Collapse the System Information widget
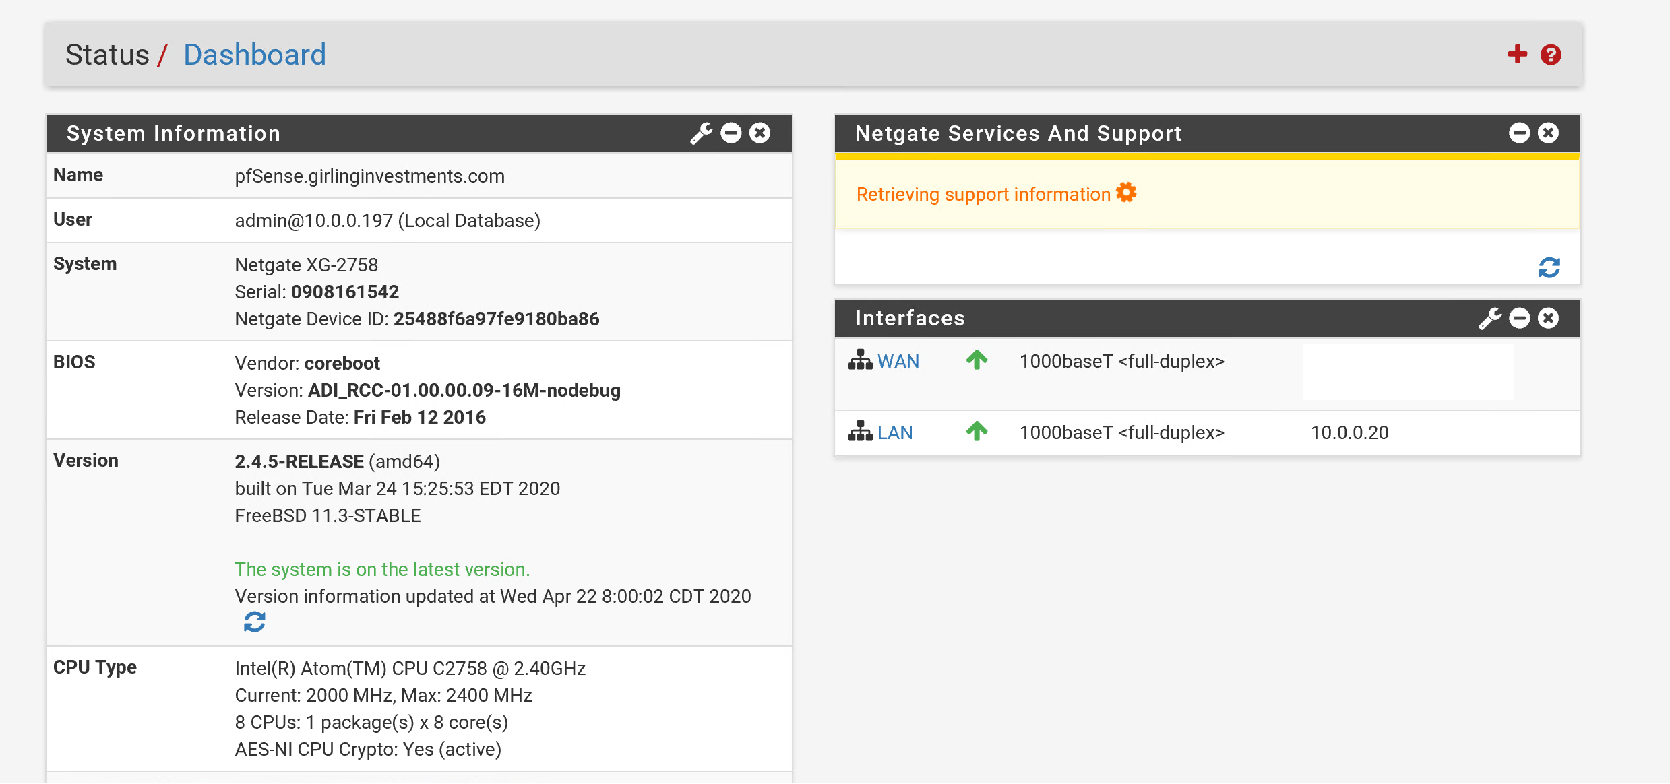This screenshot has width=1670, height=784. coord(731,133)
